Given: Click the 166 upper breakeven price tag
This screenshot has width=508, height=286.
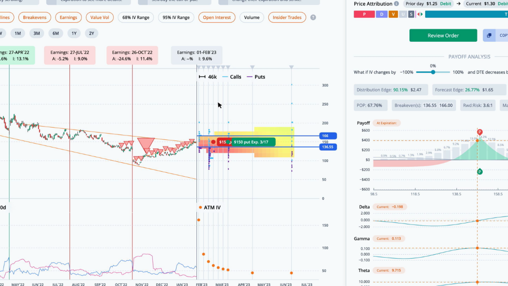Looking at the screenshot, I should coord(328,136).
